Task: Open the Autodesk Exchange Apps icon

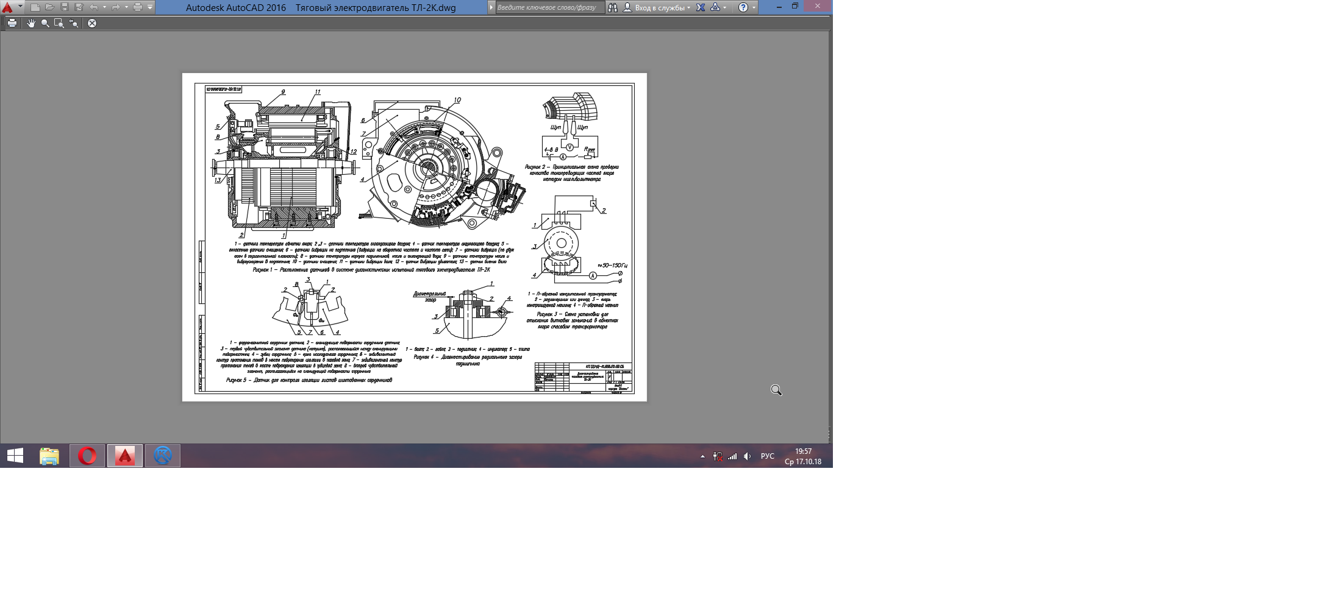Action: 701,7
